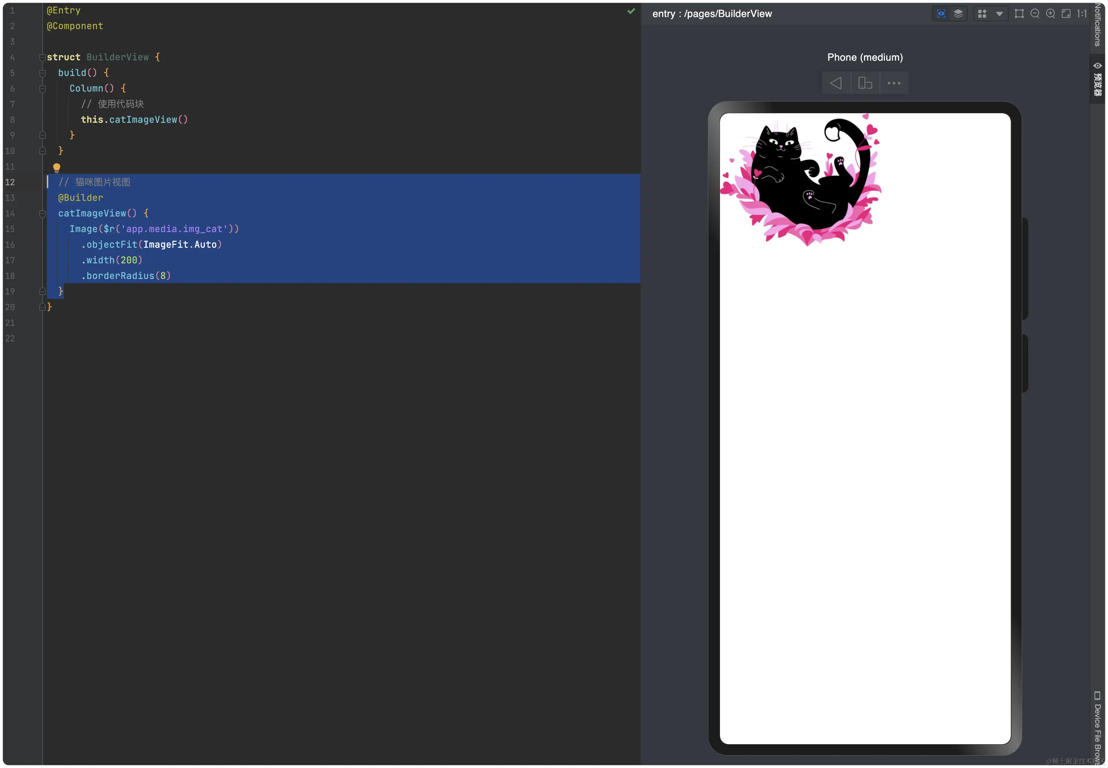Click 'Column()' on line 6
The width and height of the screenshot is (1108, 768).
[x=91, y=89]
